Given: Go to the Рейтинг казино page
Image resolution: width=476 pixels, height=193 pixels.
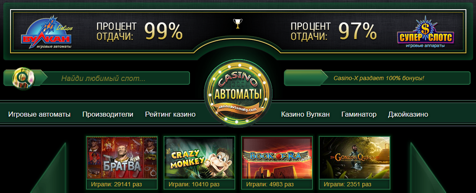Looking at the screenshot, I should coord(170,115).
